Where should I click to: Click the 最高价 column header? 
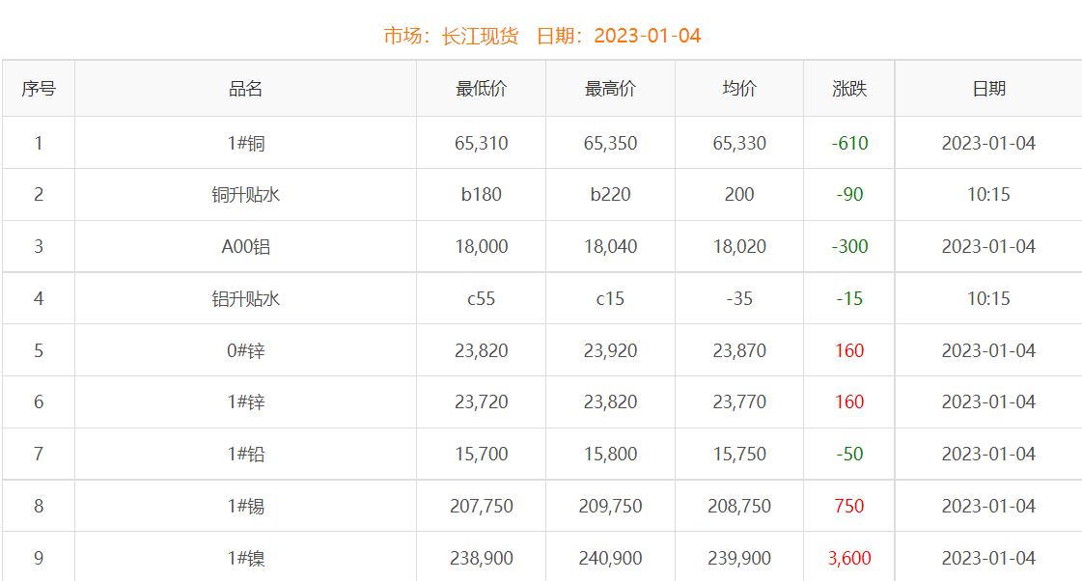pyautogui.click(x=610, y=89)
